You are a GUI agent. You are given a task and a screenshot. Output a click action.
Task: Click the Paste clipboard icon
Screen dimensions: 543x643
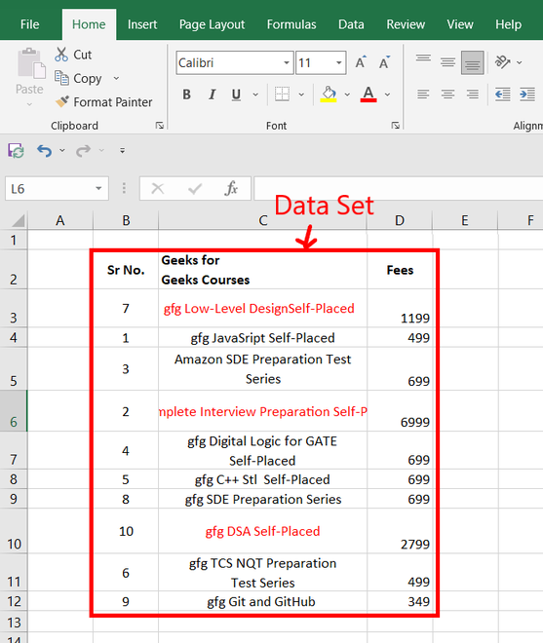coord(31,63)
